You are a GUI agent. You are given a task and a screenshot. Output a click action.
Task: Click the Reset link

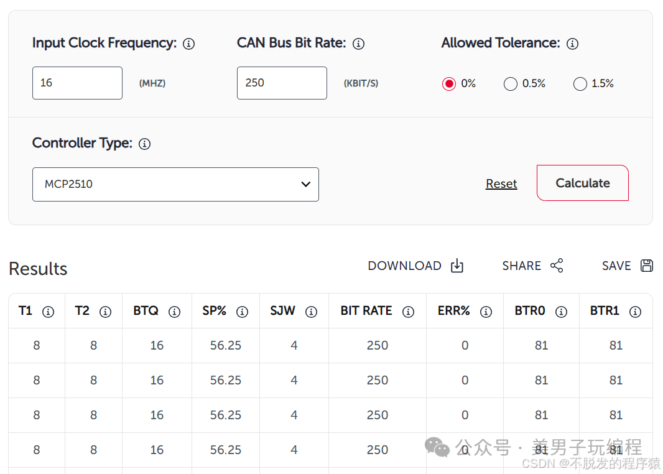tap(501, 184)
